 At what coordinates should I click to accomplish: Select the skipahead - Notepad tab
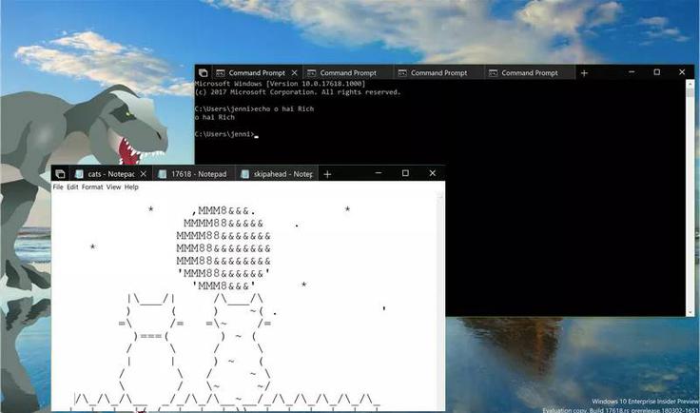(x=277, y=174)
